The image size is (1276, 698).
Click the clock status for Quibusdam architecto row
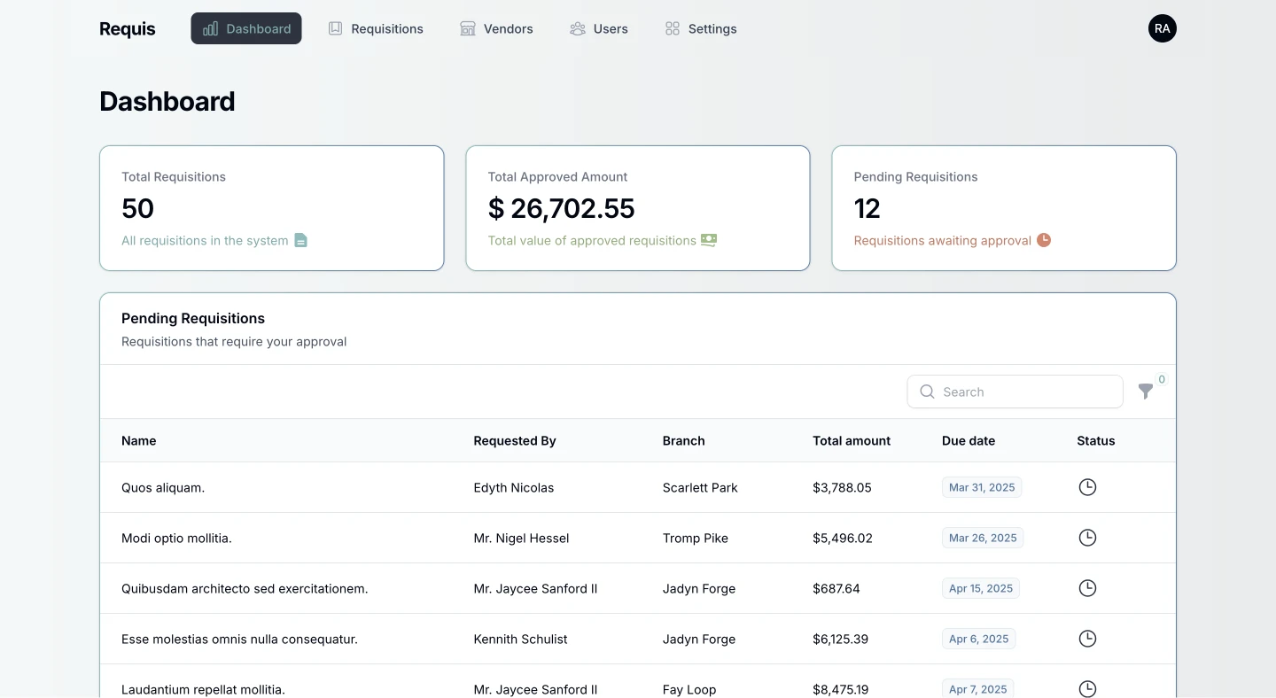tap(1087, 588)
